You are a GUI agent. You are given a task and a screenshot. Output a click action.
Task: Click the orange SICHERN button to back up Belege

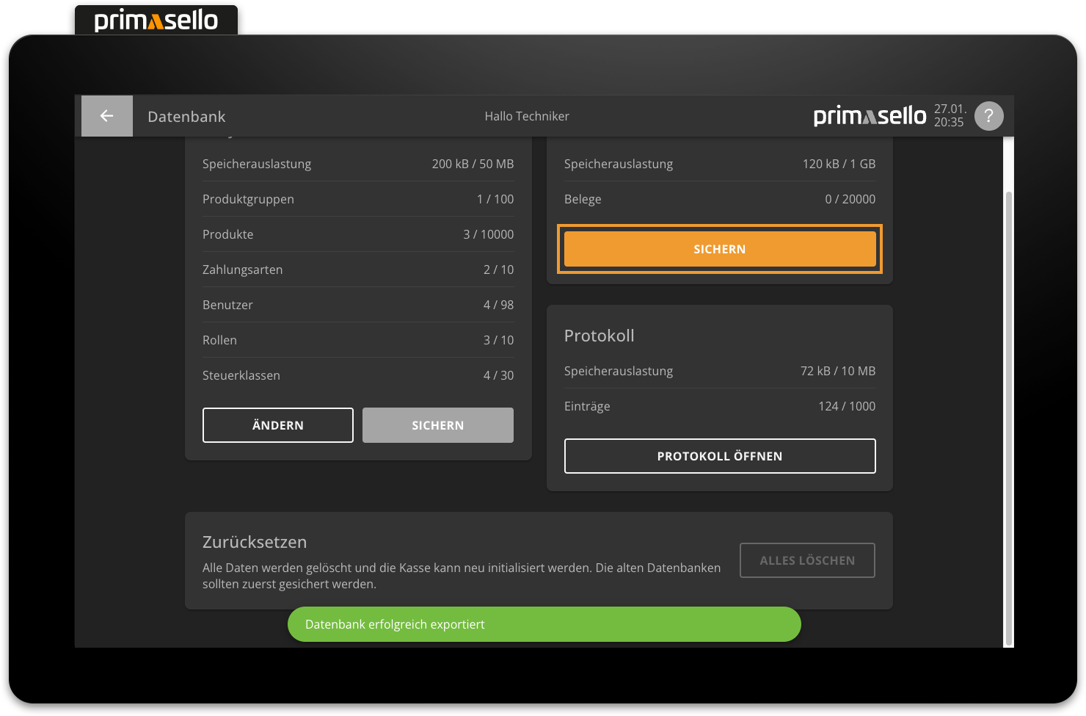click(x=719, y=249)
